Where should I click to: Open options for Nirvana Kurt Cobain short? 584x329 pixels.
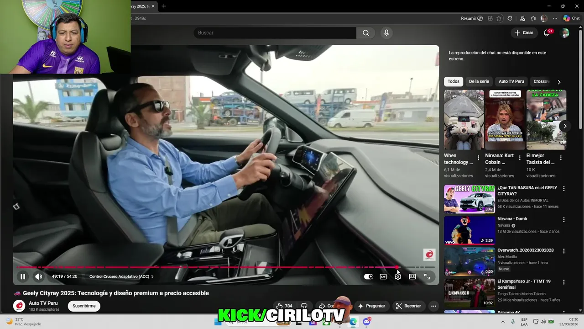coord(519,158)
